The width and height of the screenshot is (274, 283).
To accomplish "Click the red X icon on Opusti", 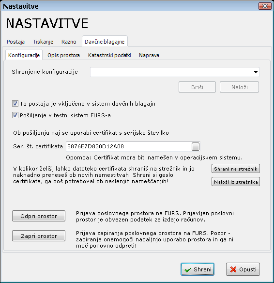I will coord(233,269).
